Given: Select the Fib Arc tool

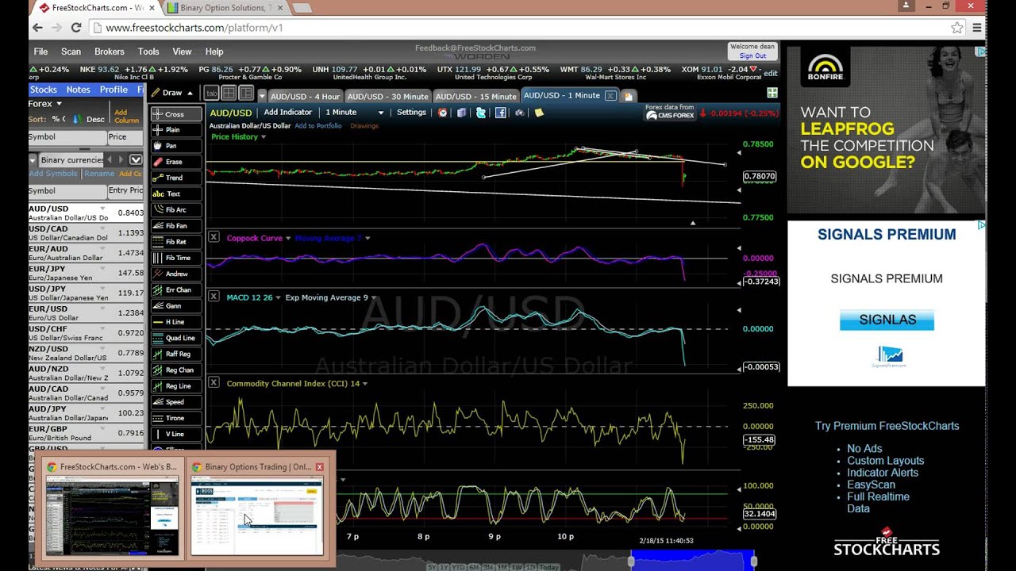Looking at the screenshot, I should coord(175,210).
